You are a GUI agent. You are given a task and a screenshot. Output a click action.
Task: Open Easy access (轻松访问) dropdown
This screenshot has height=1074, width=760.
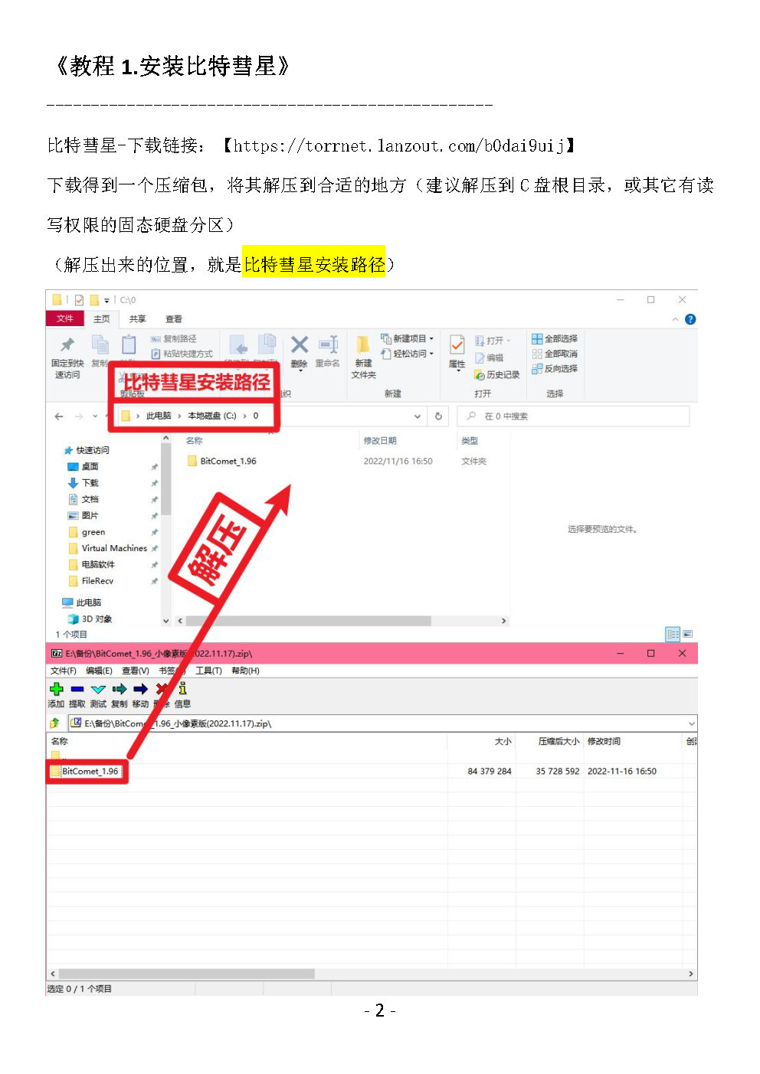[408, 354]
